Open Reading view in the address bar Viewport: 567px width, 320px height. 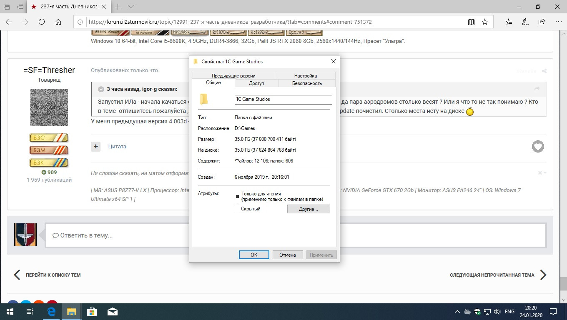click(x=471, y=22)
